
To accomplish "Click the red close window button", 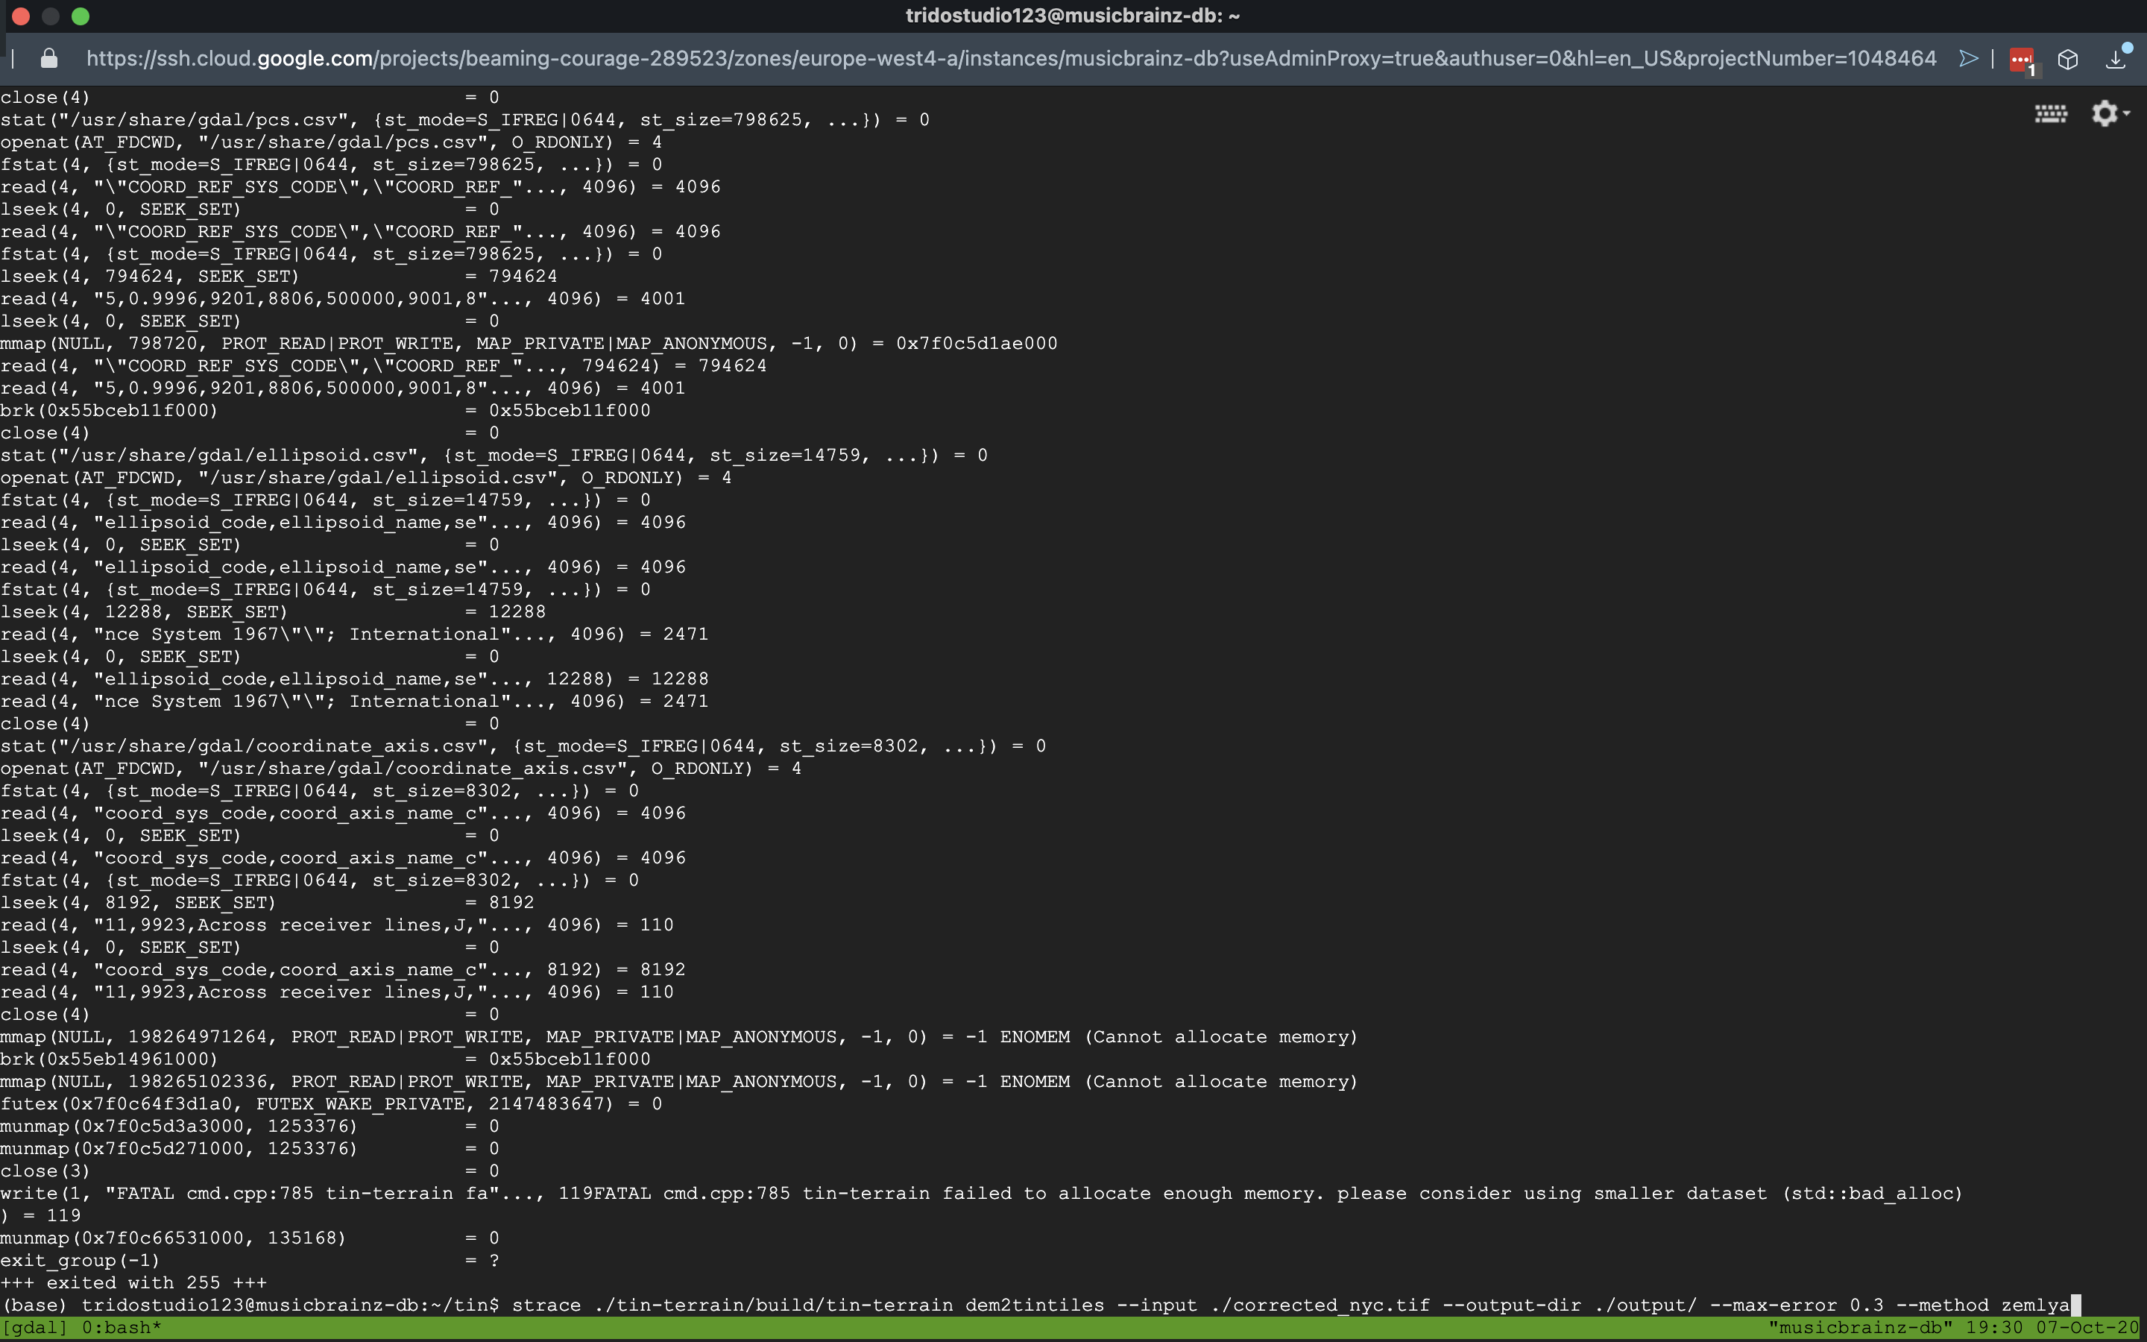I will (22, 16).
